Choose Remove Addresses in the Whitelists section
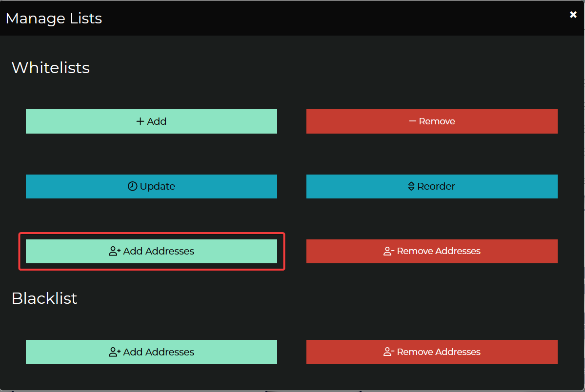This screenshot has height=392, width=585. (432, 251)
